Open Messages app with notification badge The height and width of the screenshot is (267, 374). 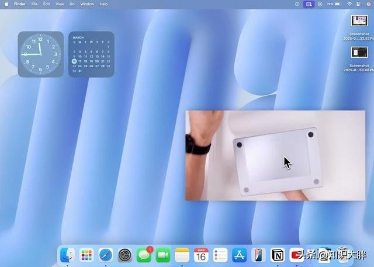[144, 255]
